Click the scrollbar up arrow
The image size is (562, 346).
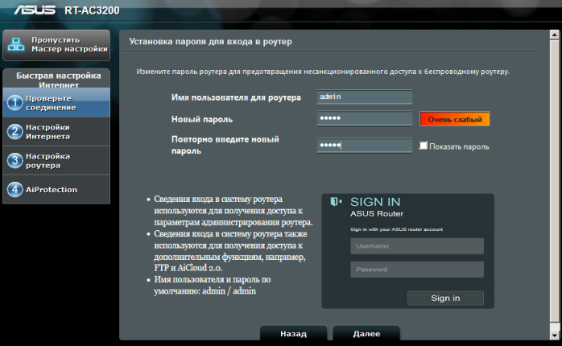(555, 35)
